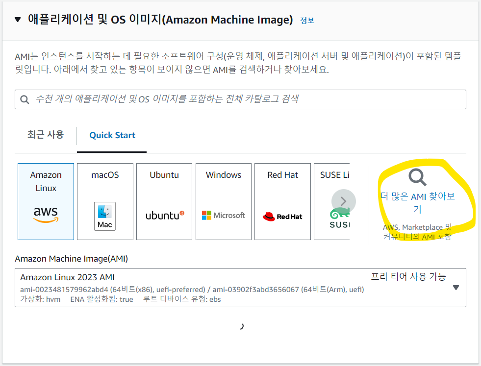This screenshot has width=481, height=366.
Task: Click the AMI dropdown arrow
Action: click(x=456, y=288)
